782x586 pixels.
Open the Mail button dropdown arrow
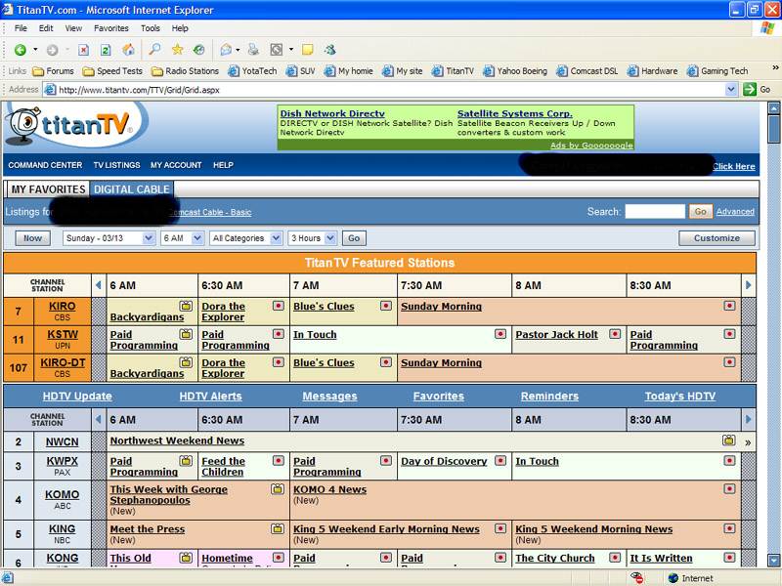click(x=238, y=50)
